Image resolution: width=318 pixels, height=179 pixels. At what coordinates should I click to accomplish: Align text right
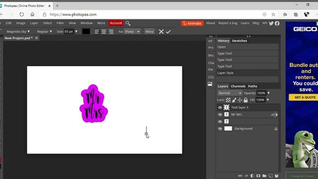click(x=111, y=32)
